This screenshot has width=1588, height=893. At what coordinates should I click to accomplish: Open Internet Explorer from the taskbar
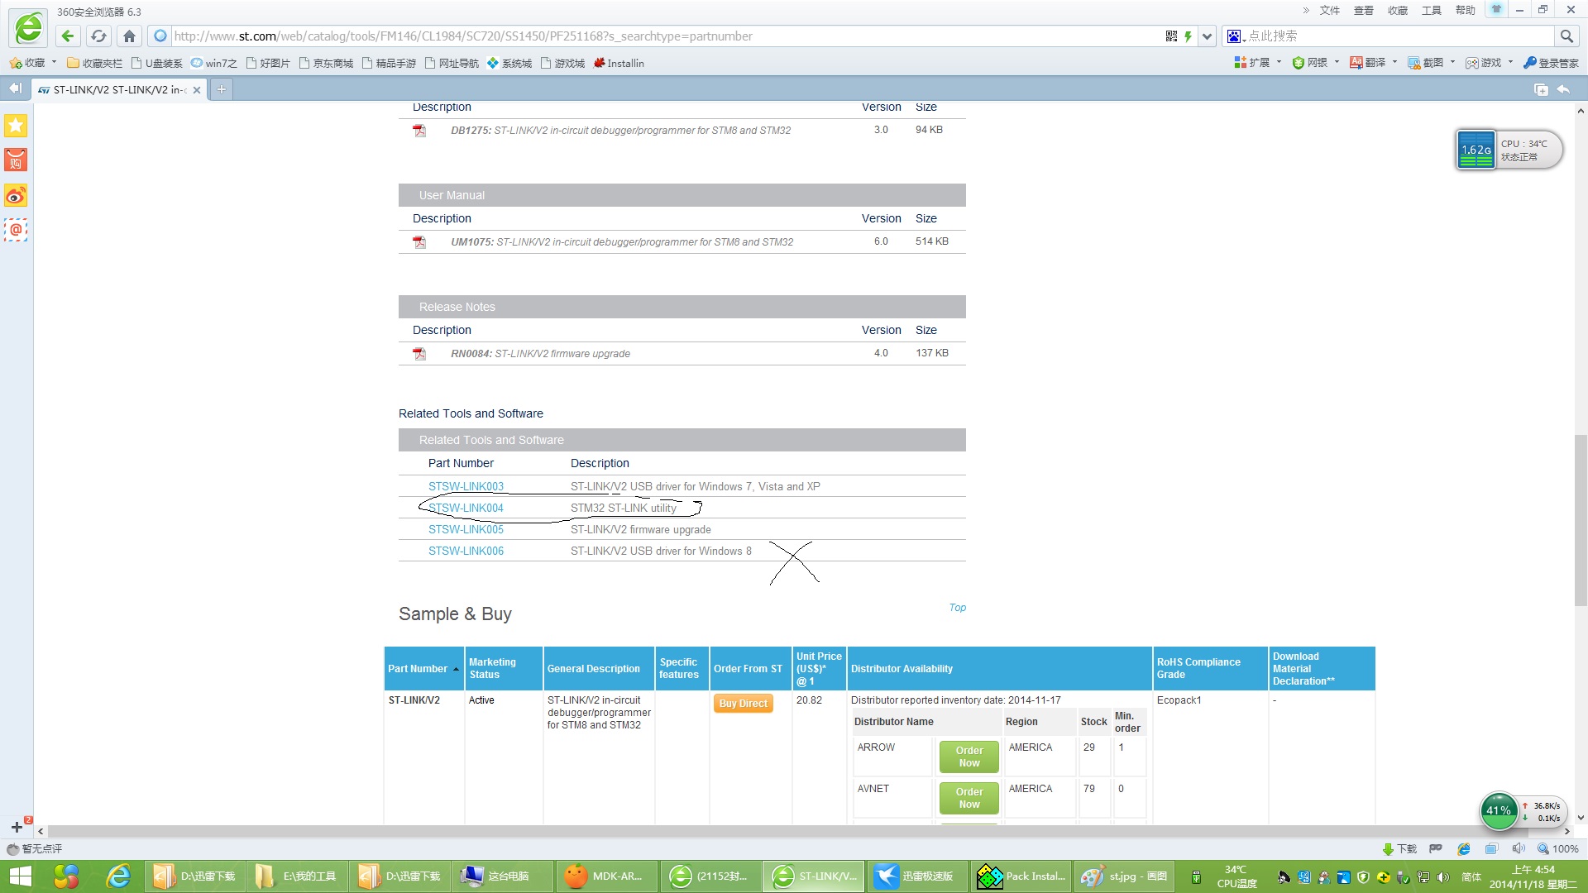coord(119,876)
